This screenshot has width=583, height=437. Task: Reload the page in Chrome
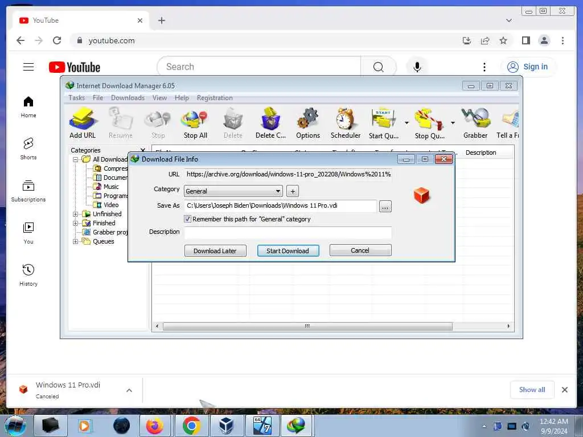coord(57,40)
